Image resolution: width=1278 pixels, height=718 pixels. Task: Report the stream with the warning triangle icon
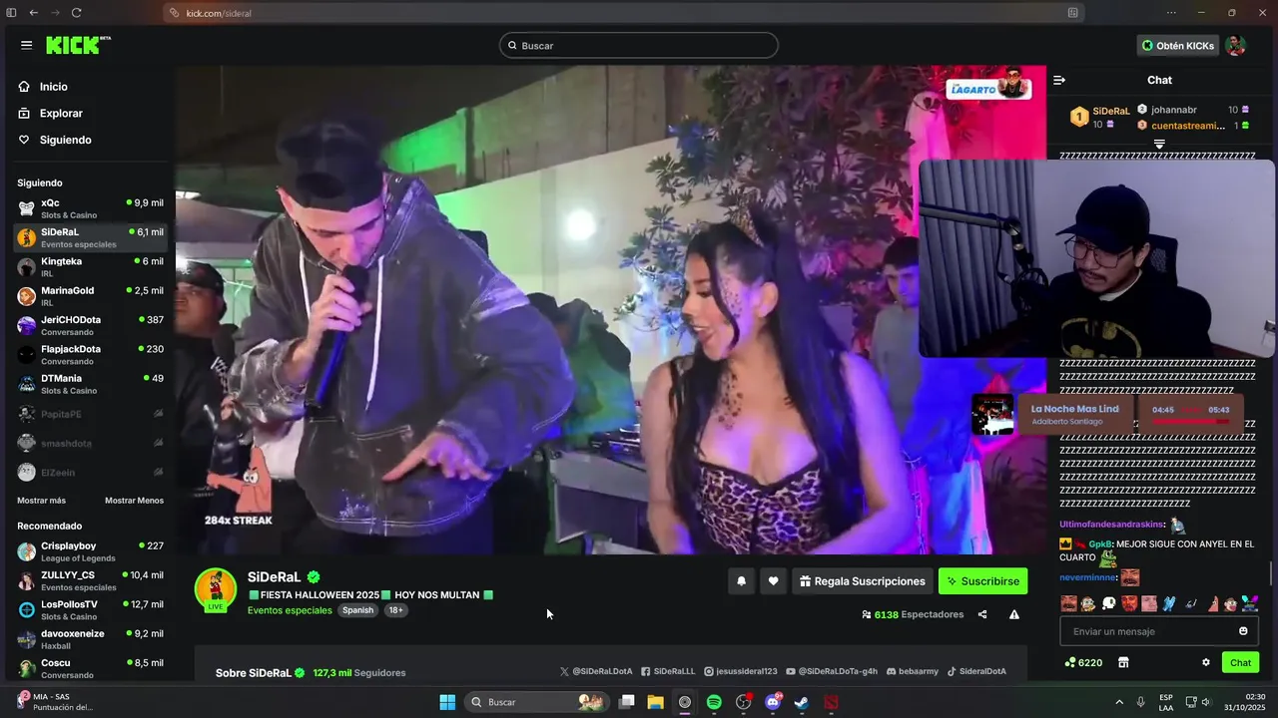click(x=1014, y=615)
